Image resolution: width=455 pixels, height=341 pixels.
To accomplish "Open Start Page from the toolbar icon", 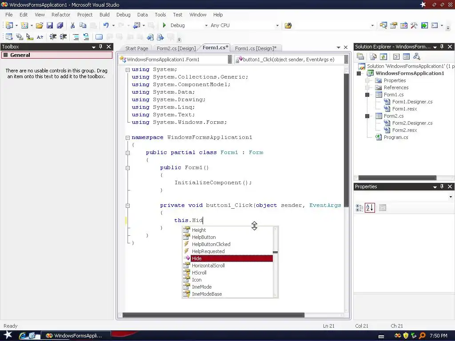I will pos(424,25).
